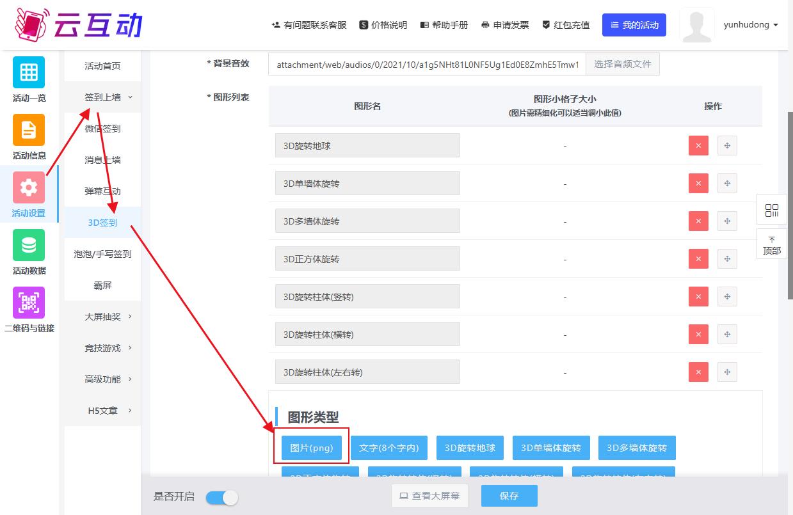
Task: Click 选择音频文件 to choose audio
Action: (622, 65)
